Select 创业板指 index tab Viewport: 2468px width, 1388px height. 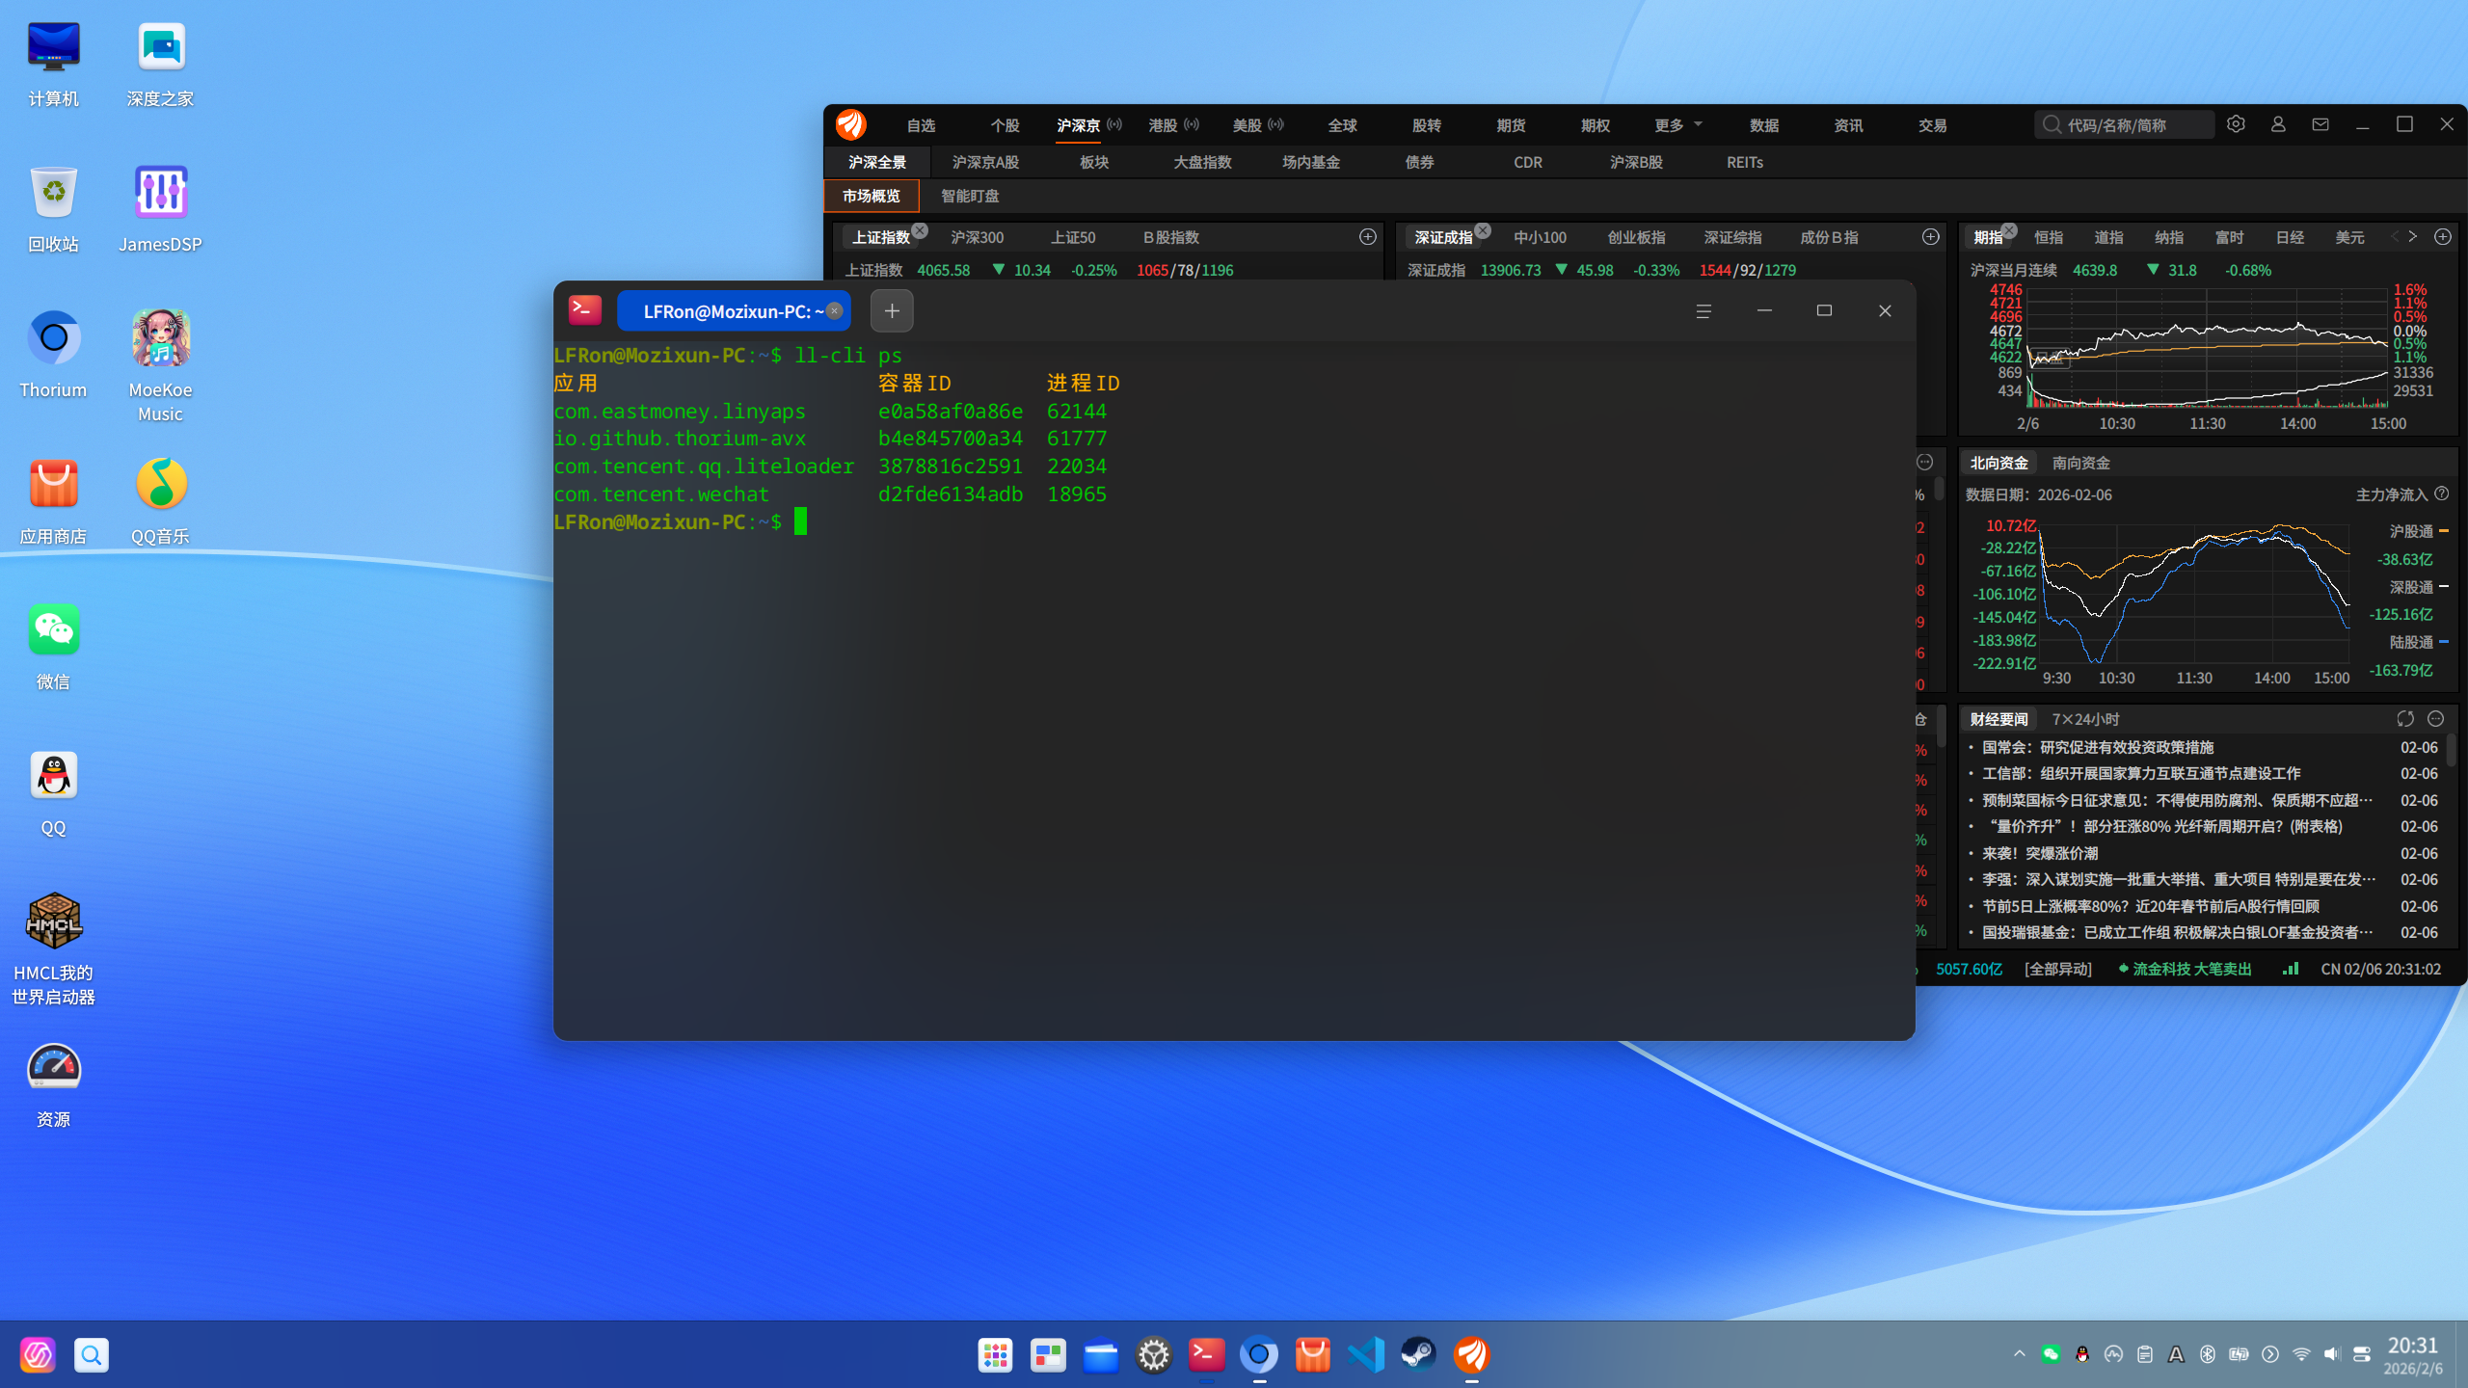pyautogui.click(x=1636, y=237)
